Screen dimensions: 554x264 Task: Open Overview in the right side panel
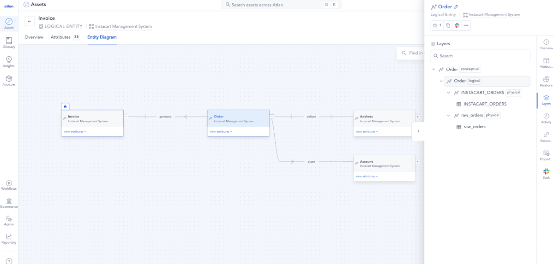pyautogui.click(x=546, y=45)
